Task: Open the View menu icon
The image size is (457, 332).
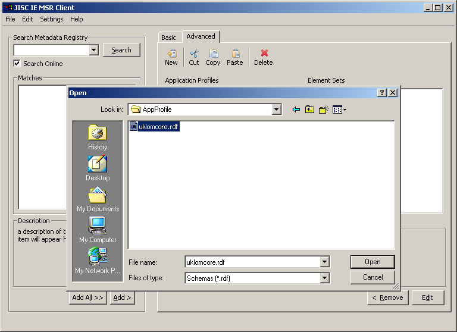Action: [339, 109]
